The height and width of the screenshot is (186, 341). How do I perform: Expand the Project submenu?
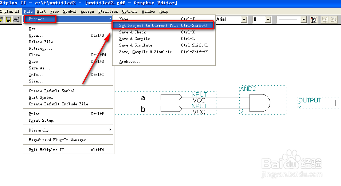coord(68,19)
